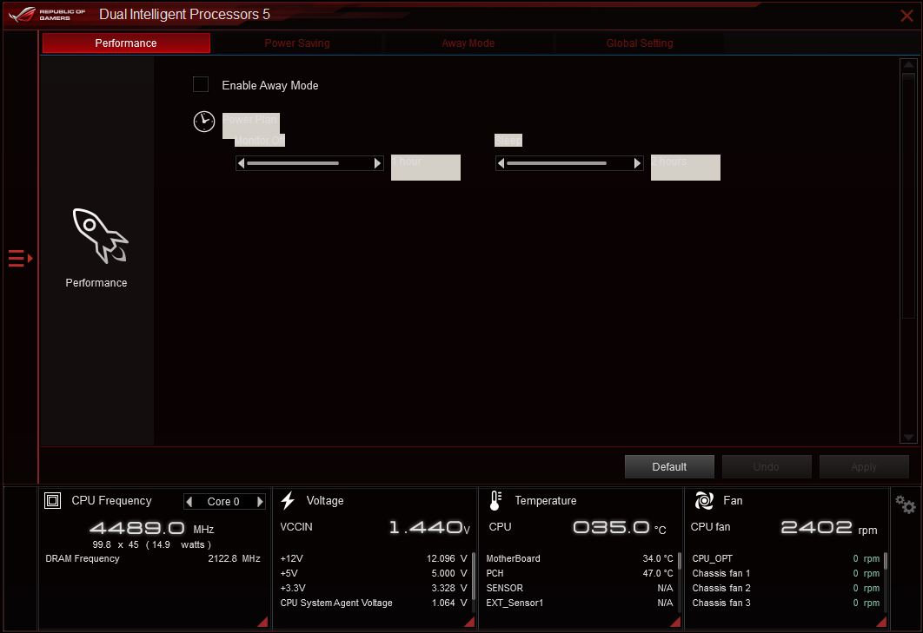This screenshot has width=923, height=633.
Task: Select the Away Mode tab
Action: pos(468,43)
